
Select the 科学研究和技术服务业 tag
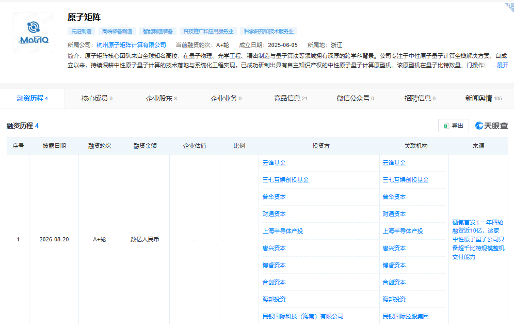tap(268, 31)
